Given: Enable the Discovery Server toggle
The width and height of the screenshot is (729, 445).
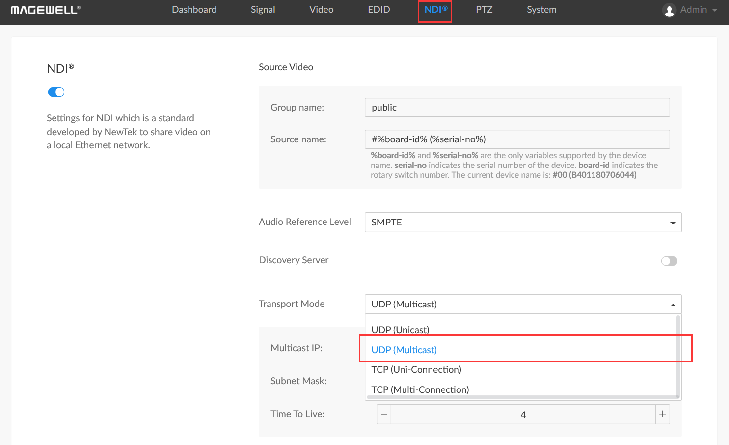Looking at the screenshot, I should click(x=669, y=261).
